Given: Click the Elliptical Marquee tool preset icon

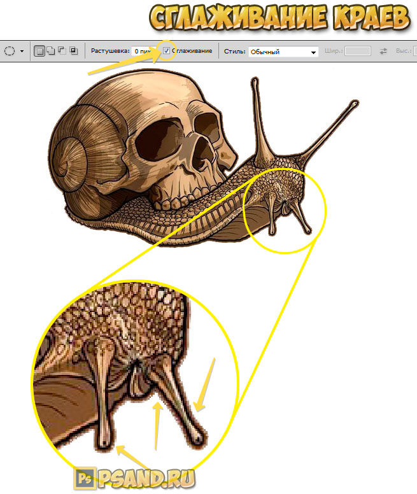Looking at the screenshot, I should (10, 51).
